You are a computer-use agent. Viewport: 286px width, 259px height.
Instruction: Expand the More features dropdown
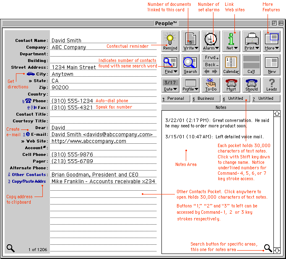pyautogui.click(x=272, y=41)
